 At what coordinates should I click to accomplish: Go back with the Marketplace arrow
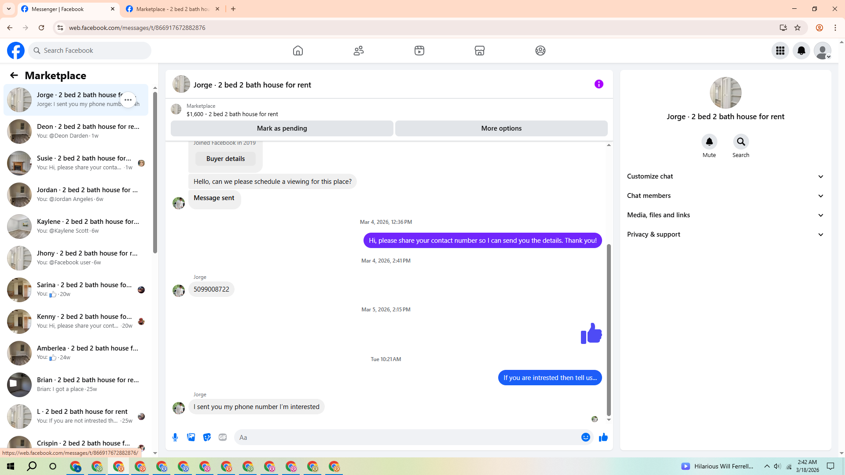coord(14,75)
